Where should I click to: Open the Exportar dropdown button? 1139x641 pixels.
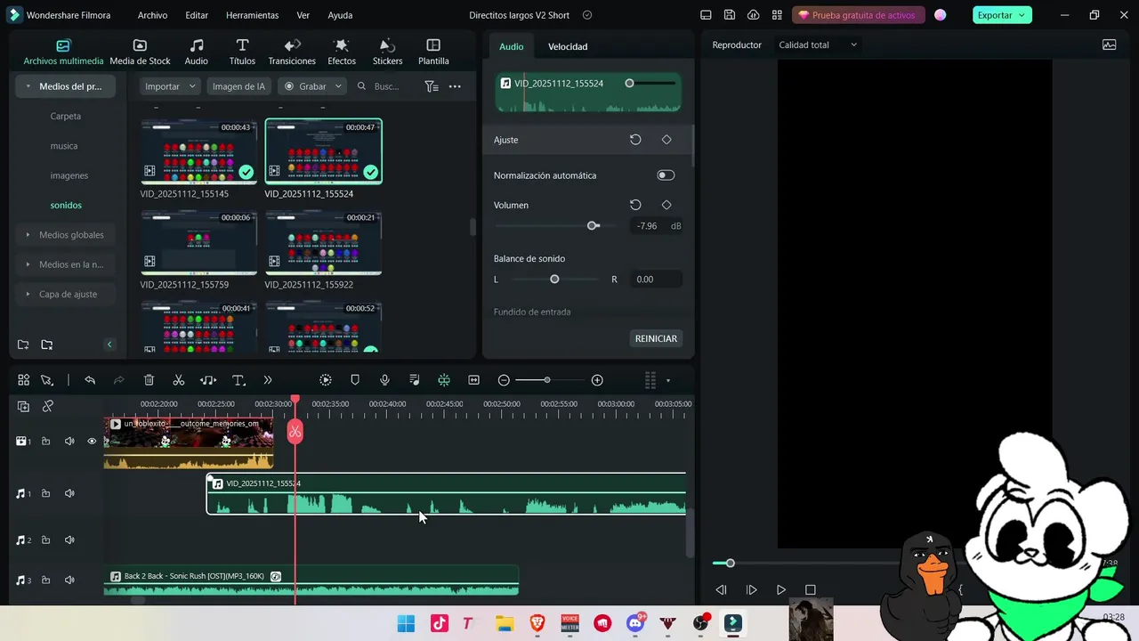coord(1001,15)
